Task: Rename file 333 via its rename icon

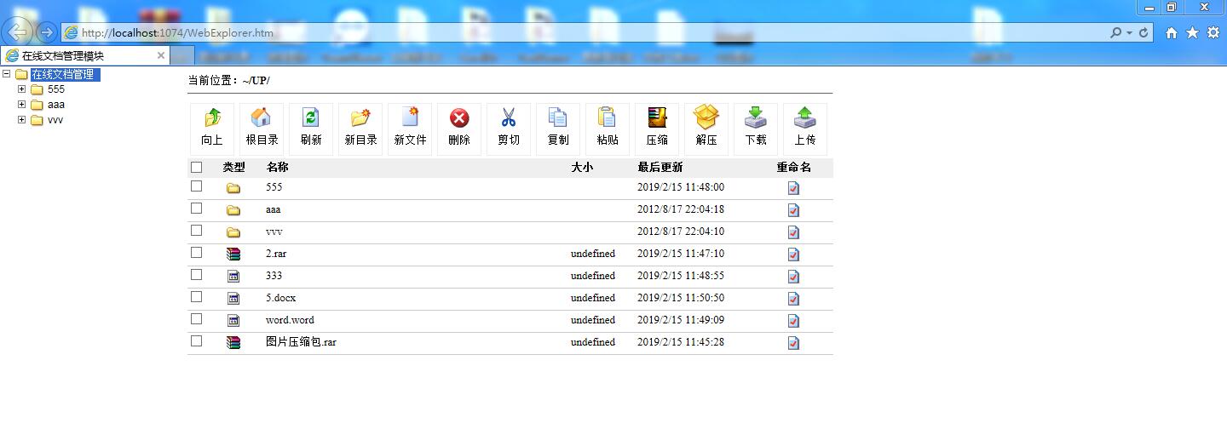Action: click(x=793, y=277)
